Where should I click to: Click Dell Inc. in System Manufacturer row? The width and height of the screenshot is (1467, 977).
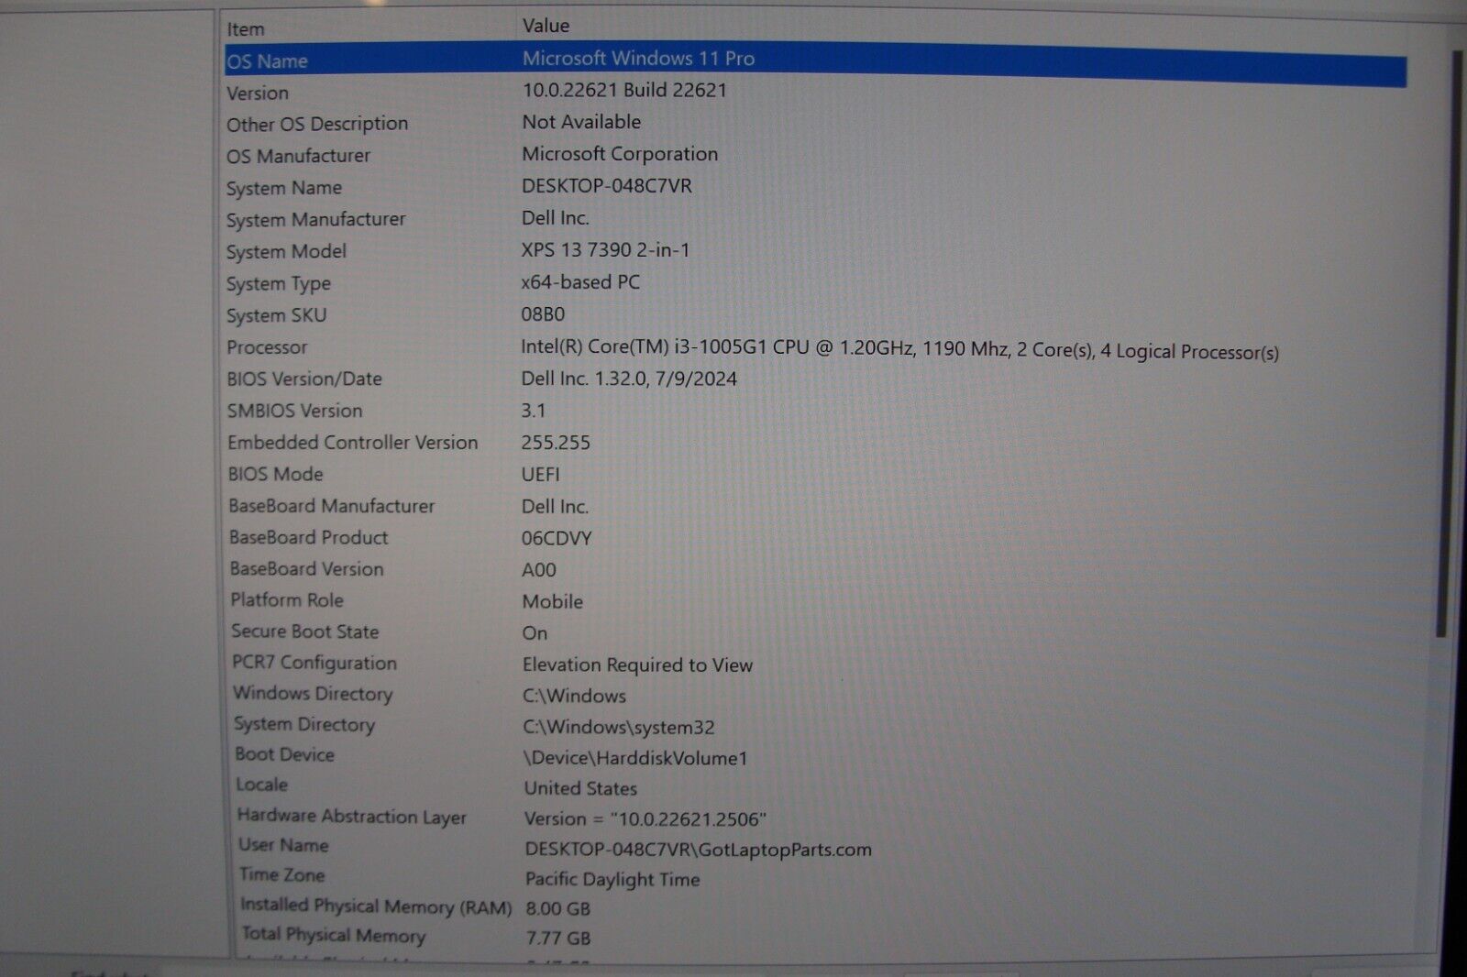click(555, 218)
